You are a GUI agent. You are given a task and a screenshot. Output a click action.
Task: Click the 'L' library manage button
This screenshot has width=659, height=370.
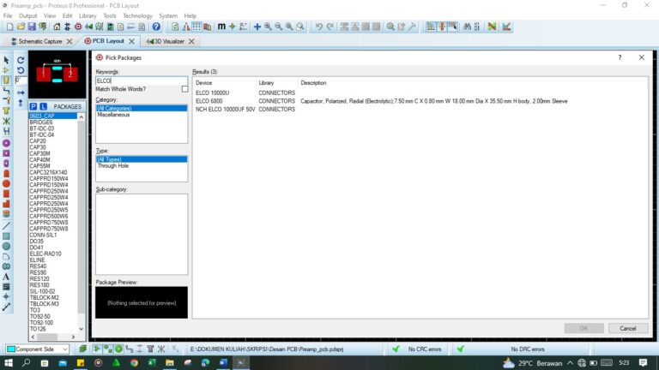coord(44,106)
